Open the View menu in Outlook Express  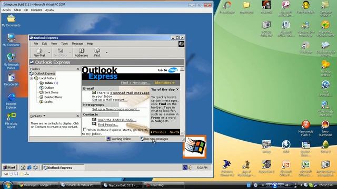tap(54, 44)
